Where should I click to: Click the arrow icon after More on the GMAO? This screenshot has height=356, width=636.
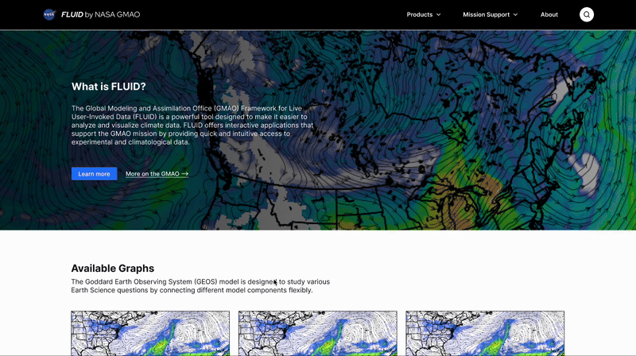185,174
